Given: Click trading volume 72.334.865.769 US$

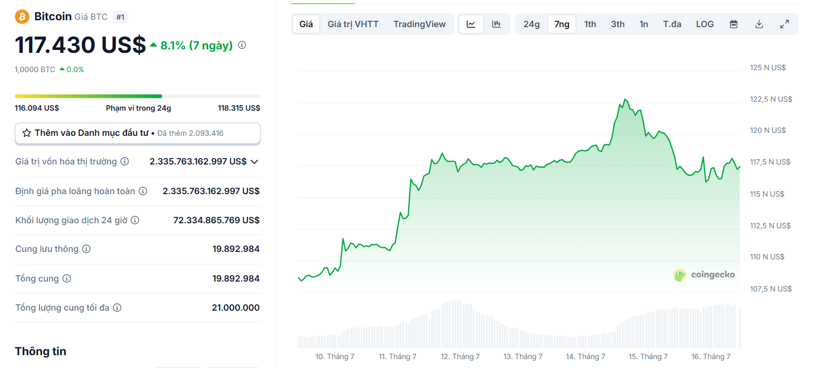Looking at the screenshot, I should coord(216,220).
